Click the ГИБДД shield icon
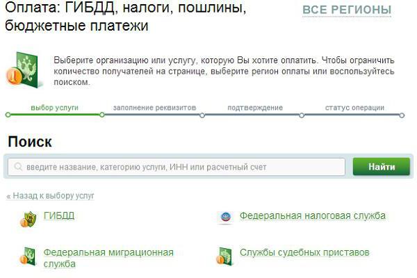The image size is (417, 278). [x=28, y=219]
